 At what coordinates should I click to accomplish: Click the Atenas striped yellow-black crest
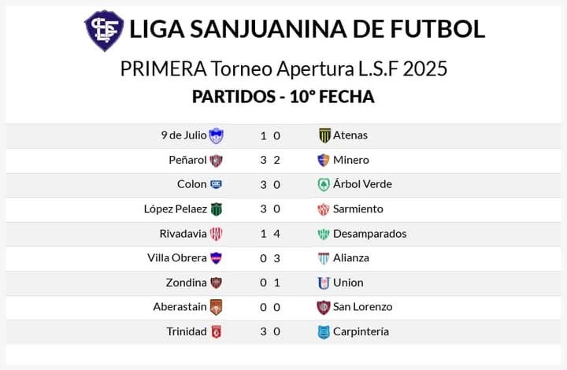[x=324, y=135]
